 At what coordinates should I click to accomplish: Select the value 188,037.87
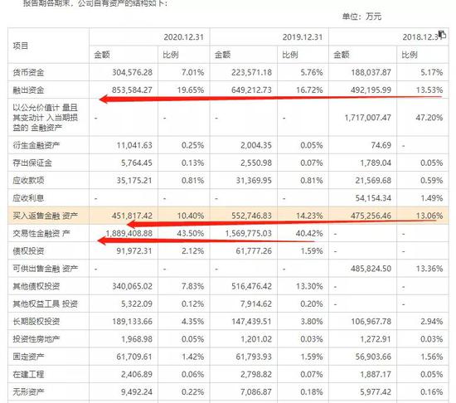(371, 72)
